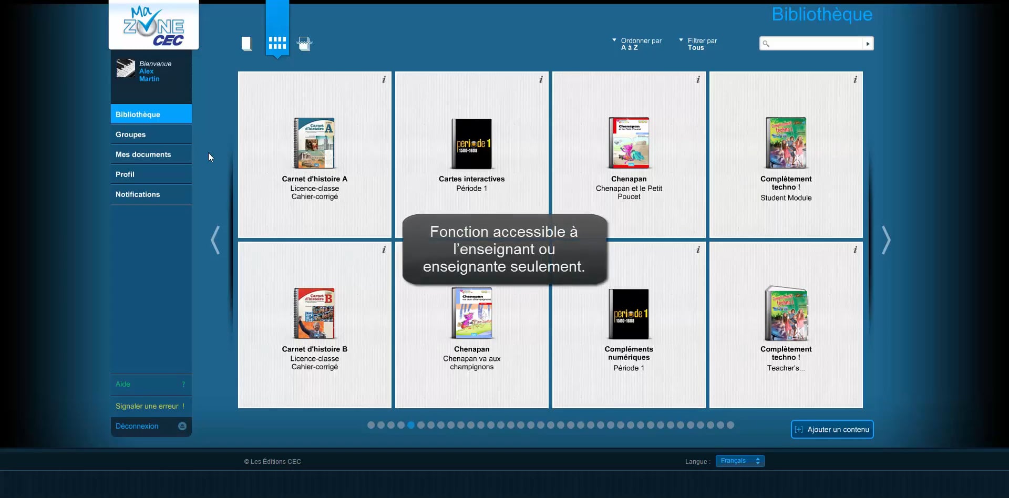Open the Aide help question mark
Screen dimensions: 1009x498
pos(183,384)
